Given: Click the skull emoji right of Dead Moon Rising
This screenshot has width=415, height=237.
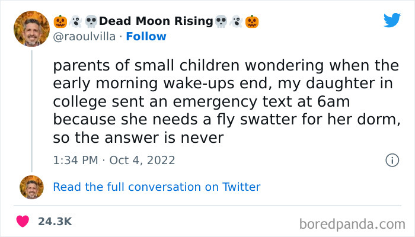Looking at the screenshot, I should [x=221, y=22].
